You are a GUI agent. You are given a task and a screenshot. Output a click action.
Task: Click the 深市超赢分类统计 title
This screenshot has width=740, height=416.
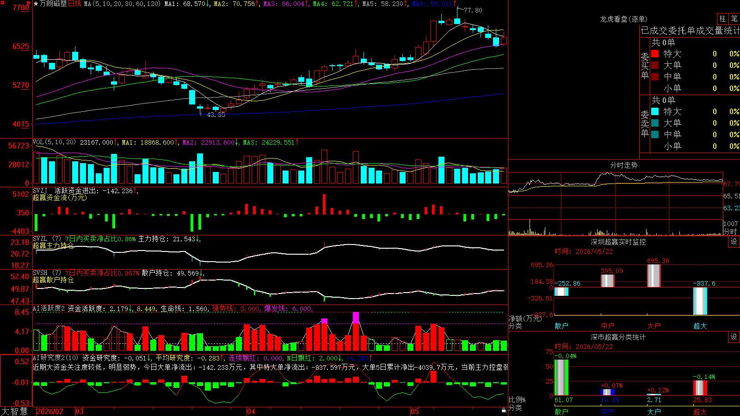click(x=618, y=337)
